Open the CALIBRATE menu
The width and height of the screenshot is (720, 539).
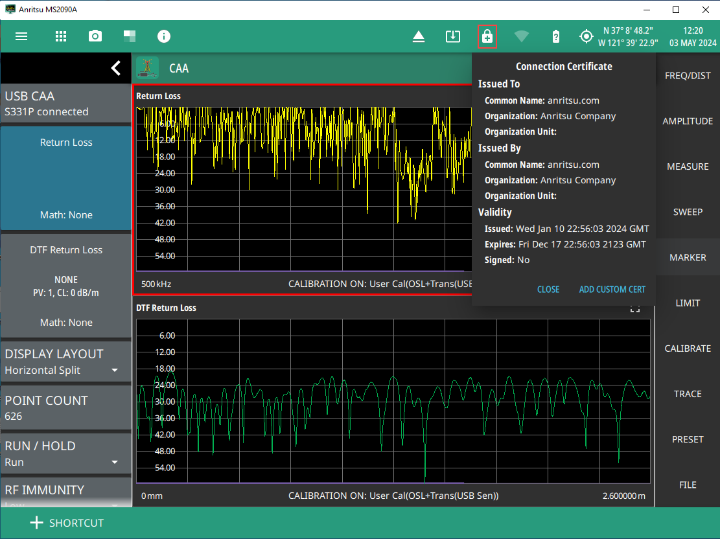click(688, 349)
